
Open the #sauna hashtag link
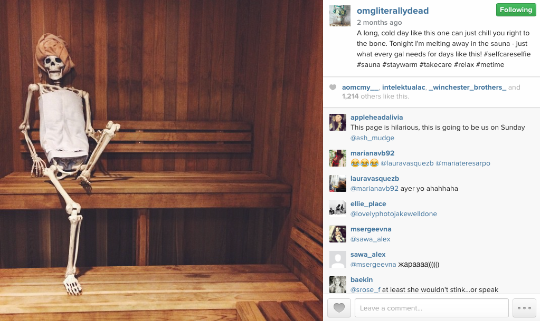(x=368, y=65)
